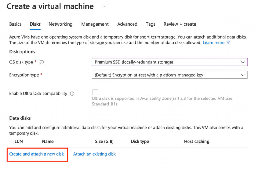Click the Size (GiB) column header
Viewport: 276px width, 172px height.
coord(104,141)
